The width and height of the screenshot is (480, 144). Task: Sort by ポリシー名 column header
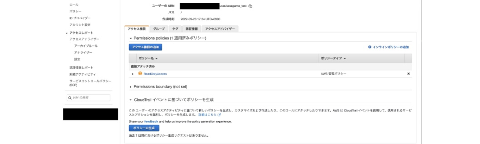pyautogui.click(x=148, y=58)
